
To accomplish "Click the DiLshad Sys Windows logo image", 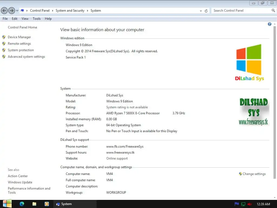I will [249, 63].
